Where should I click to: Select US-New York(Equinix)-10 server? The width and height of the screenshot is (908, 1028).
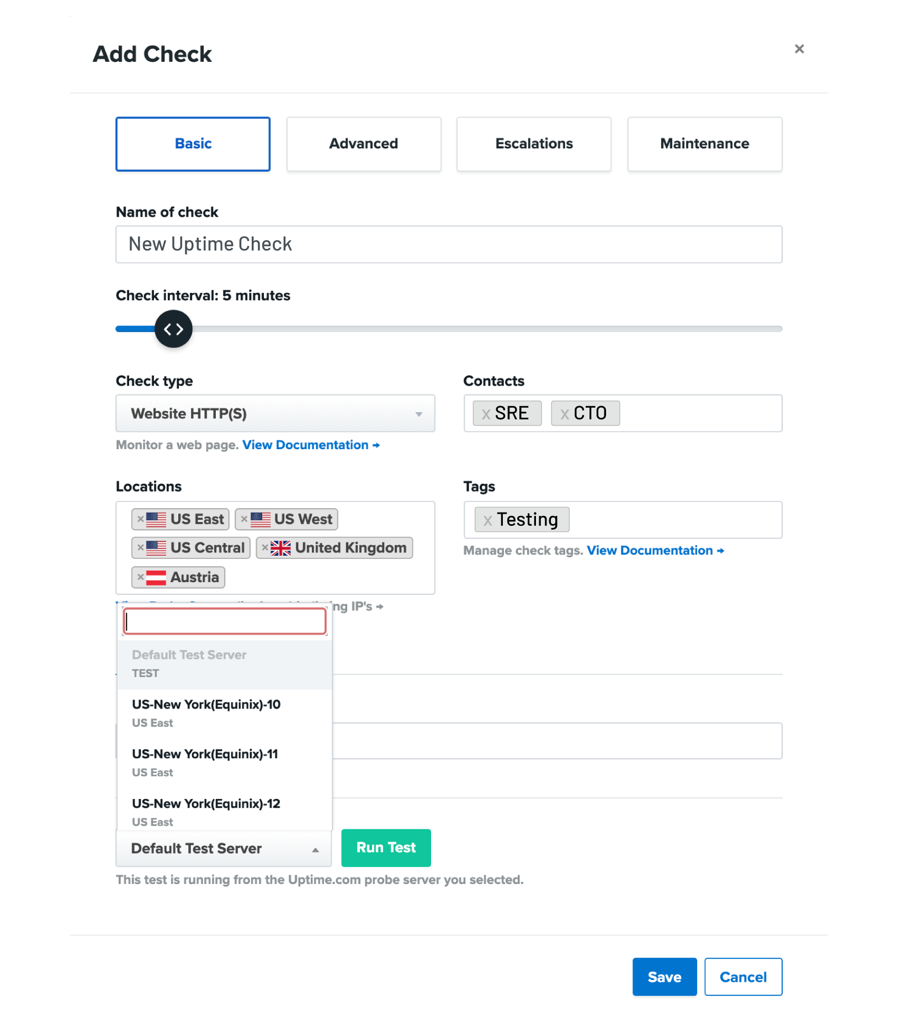coord(225,713)
